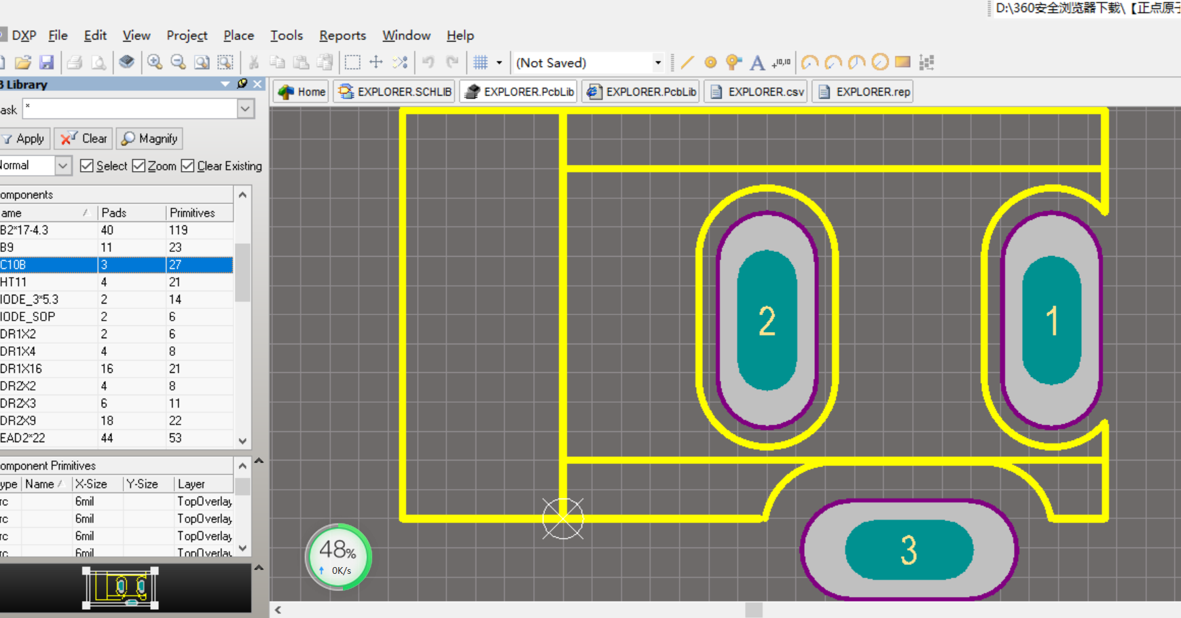This screenshot has width=1181, height=618.
Task: Click the Clear filter button
Action: pos(84,139)
